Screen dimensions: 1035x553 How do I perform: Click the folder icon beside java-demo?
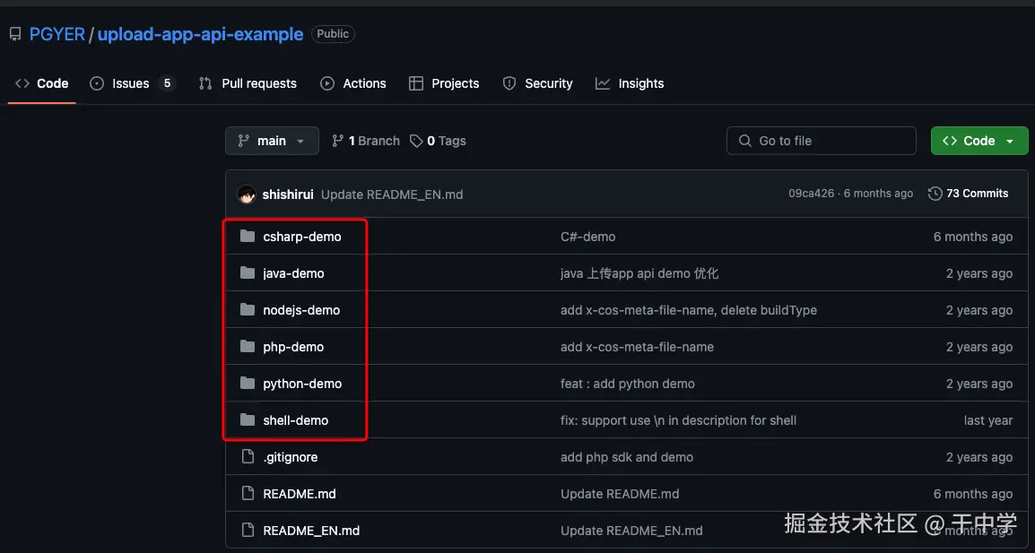point(248,272)
